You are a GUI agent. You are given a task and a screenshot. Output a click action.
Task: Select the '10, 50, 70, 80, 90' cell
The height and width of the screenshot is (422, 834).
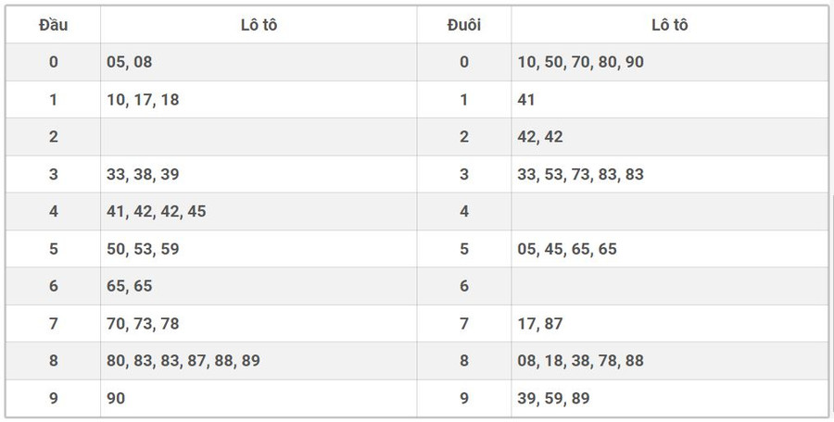tap(581, 62)
